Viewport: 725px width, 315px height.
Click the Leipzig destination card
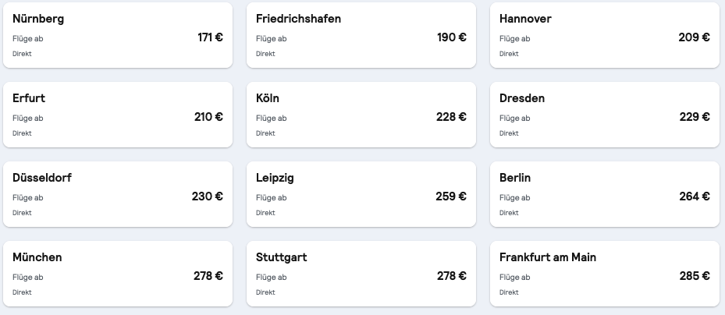[x=361, y=194]
